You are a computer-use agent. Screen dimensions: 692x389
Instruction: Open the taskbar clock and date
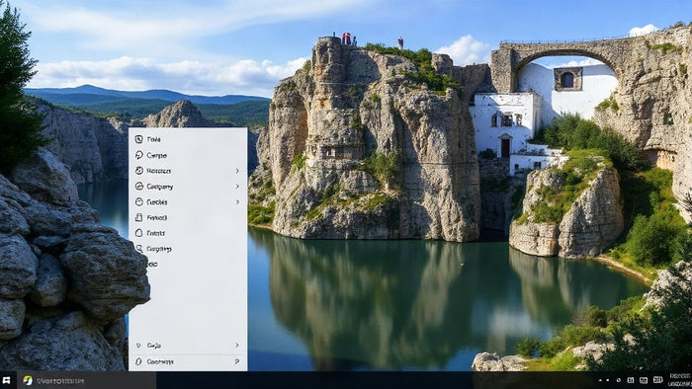pyautogui.click(x=680, y=380)
